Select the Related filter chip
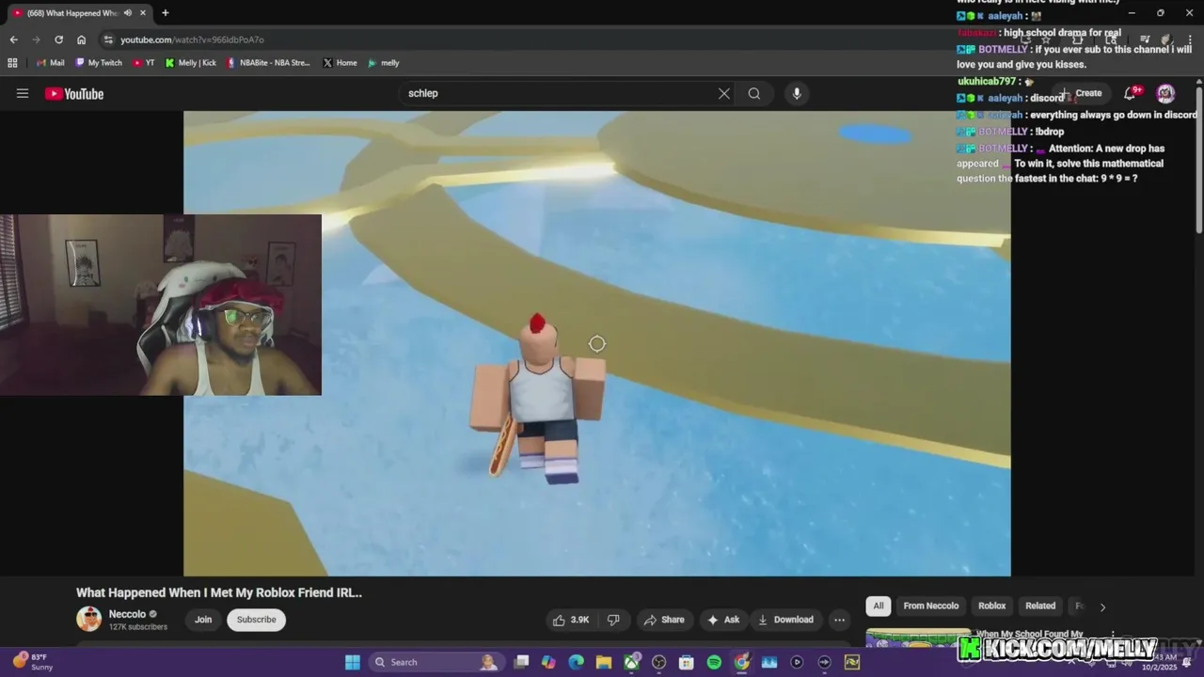Viewport: 1204px width, 677px height. [x=1040, y=606]
